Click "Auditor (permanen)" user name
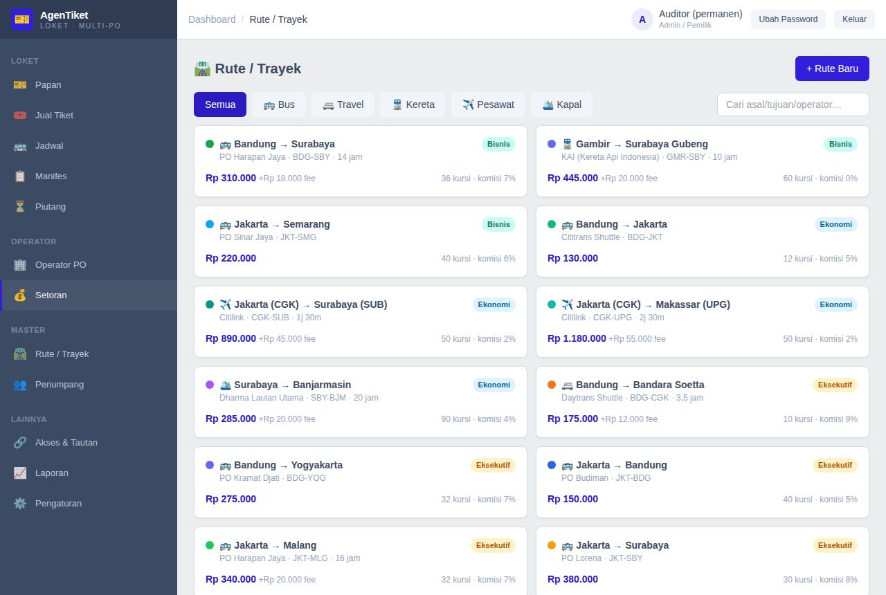 700,14
